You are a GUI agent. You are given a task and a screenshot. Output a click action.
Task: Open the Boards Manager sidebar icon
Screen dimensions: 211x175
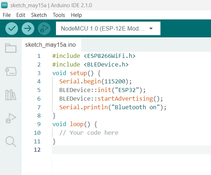pyautogui.click(x=11, y=72)
